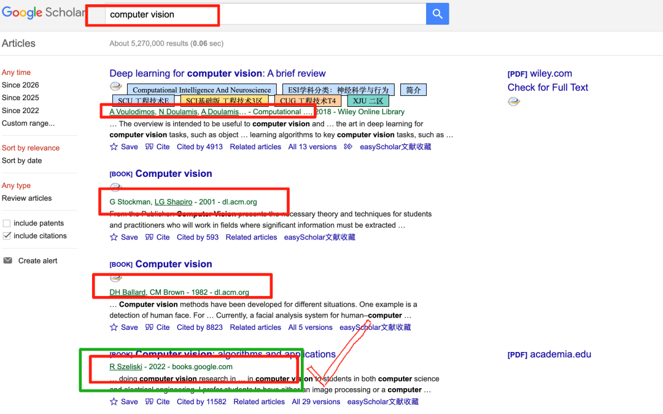
Task: Click author link LG Shapiro
Action: 173,202
